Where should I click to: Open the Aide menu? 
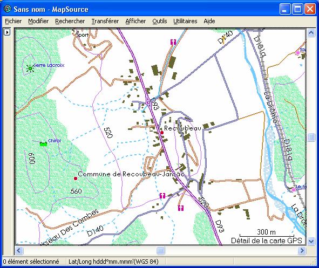coord(209,21)
